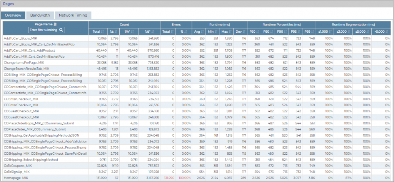
Task: Sort by Max runtime column arrows
Action: 230,32
